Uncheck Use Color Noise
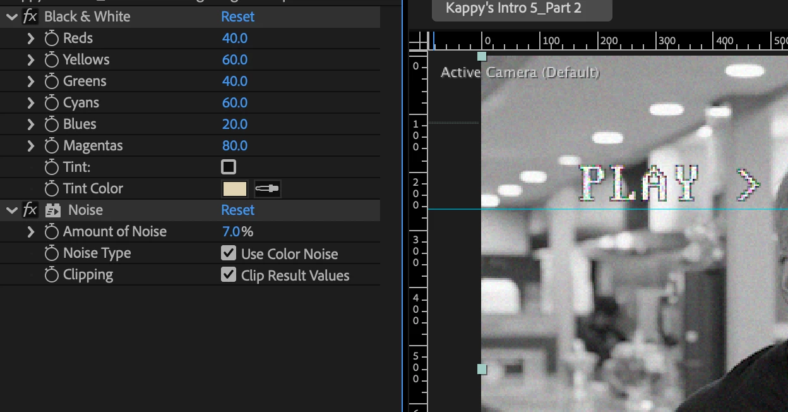This screenshot has height=412, width=788. (x=229, y=253)
